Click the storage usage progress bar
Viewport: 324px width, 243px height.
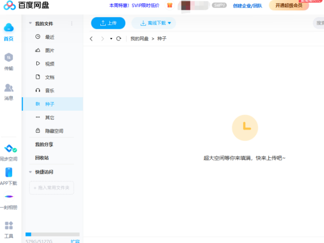pyautogui.click(x=53, y=234)
